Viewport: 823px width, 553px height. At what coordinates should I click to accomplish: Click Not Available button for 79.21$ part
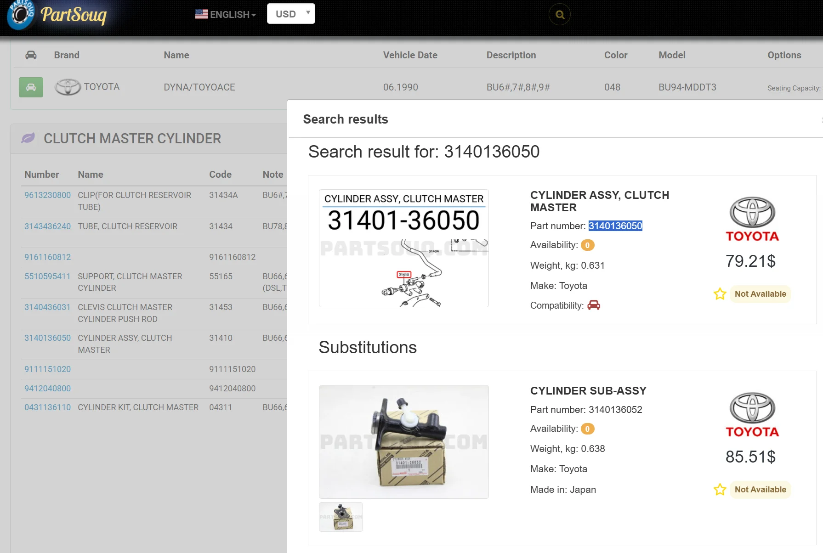coord(760,294)
